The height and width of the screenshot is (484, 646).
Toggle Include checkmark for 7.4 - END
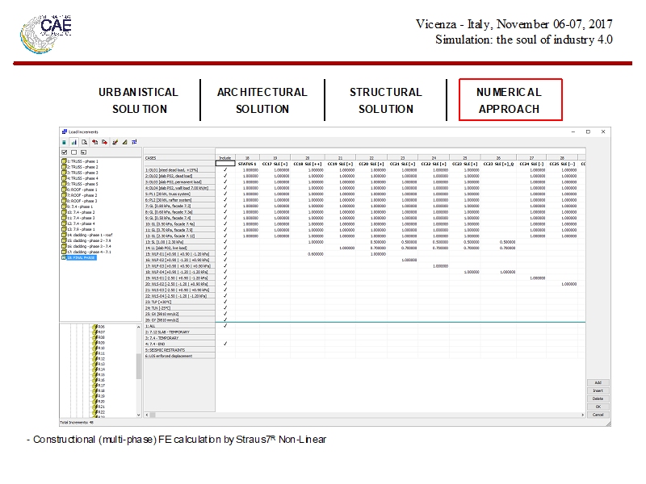point(225,344)
